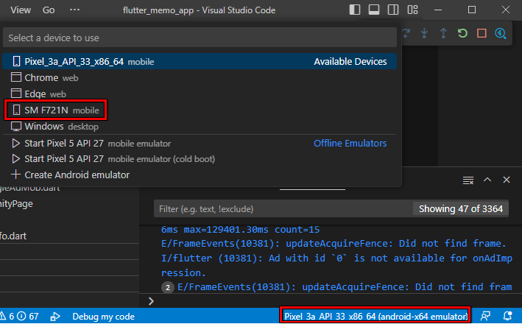Click the debug console filter field
Viewport: 522px width, 324px height.
[x=283, y=209]
